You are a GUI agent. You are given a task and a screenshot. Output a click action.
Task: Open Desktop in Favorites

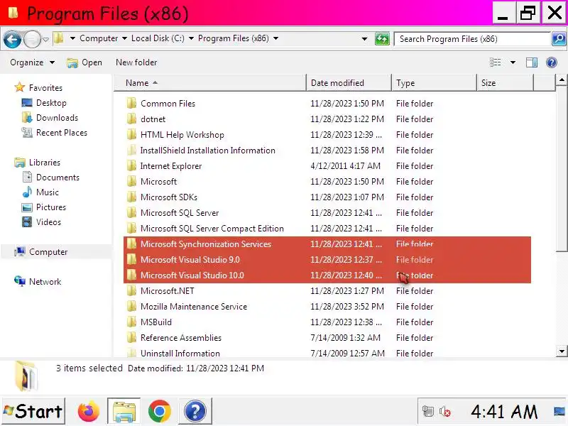coord(51,103)
